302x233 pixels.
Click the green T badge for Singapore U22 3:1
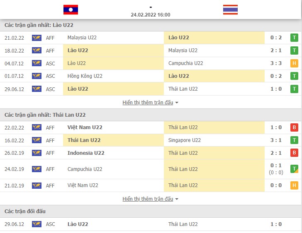[294, 140]
